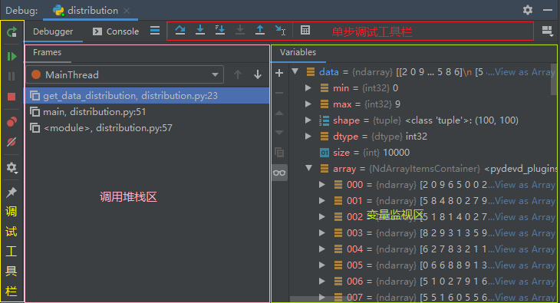Hide the Debug tool window
Viewport: 560px width, 303px height.
tap(548, 10)
